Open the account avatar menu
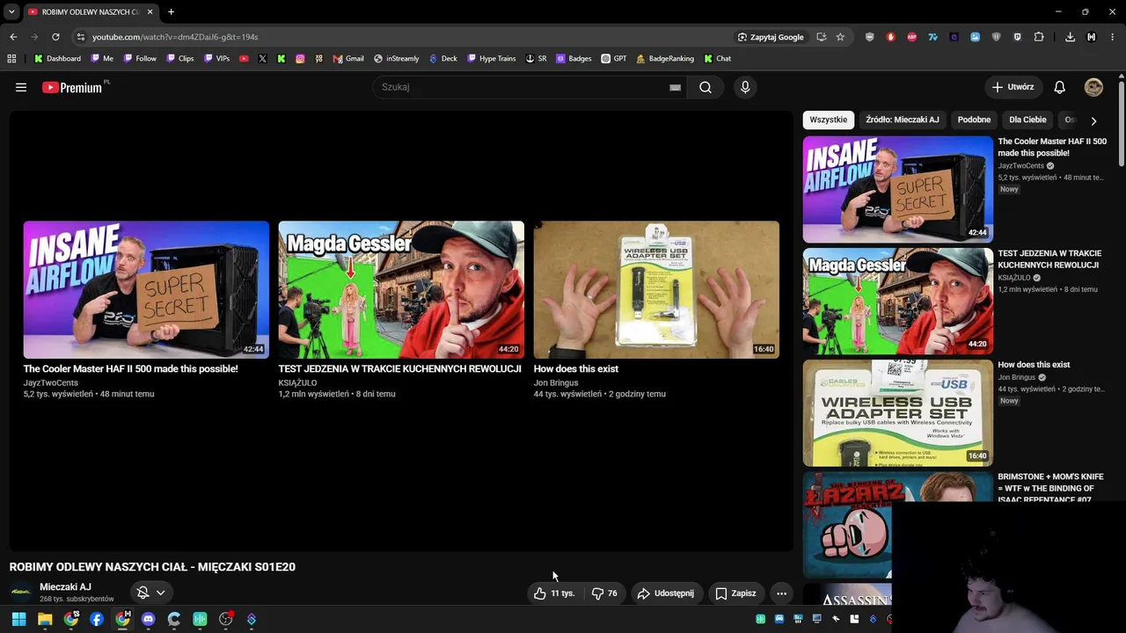This screenshot has height=633, width=1126. point(1093,87)
